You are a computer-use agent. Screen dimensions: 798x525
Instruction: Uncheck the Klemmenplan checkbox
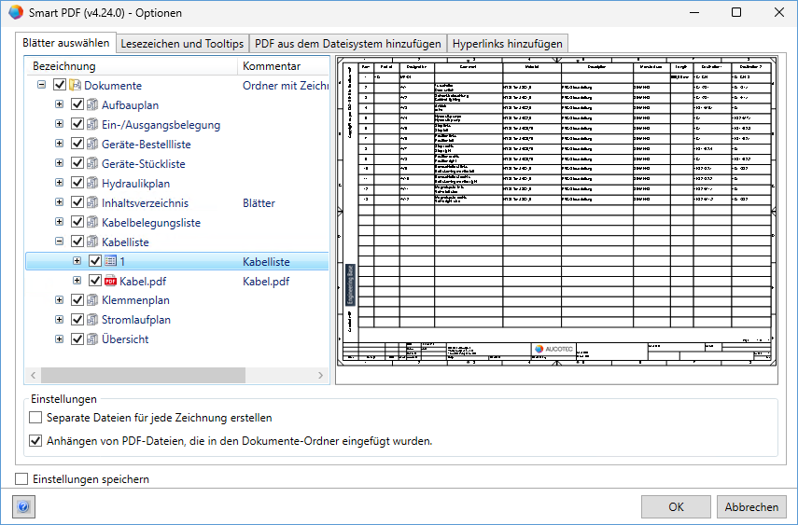(x=77, y=300)
